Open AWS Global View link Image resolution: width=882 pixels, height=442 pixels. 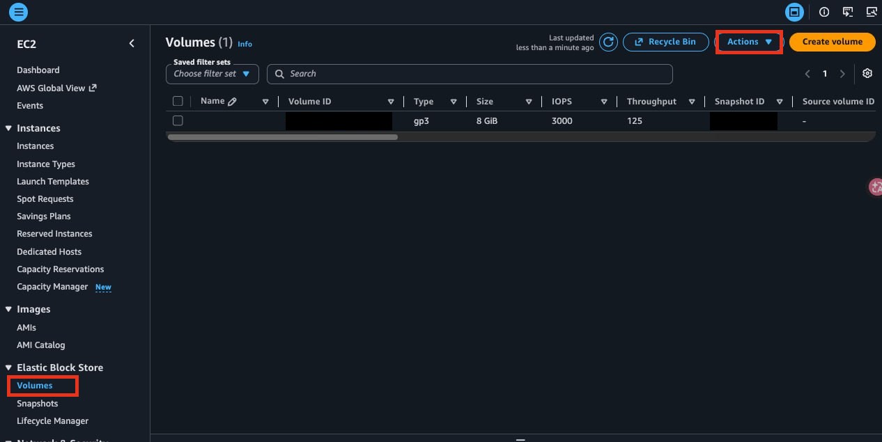56,88
